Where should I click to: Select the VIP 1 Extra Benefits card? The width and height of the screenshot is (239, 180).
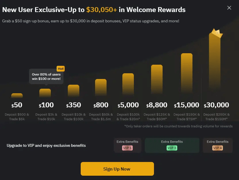point(128,145)
